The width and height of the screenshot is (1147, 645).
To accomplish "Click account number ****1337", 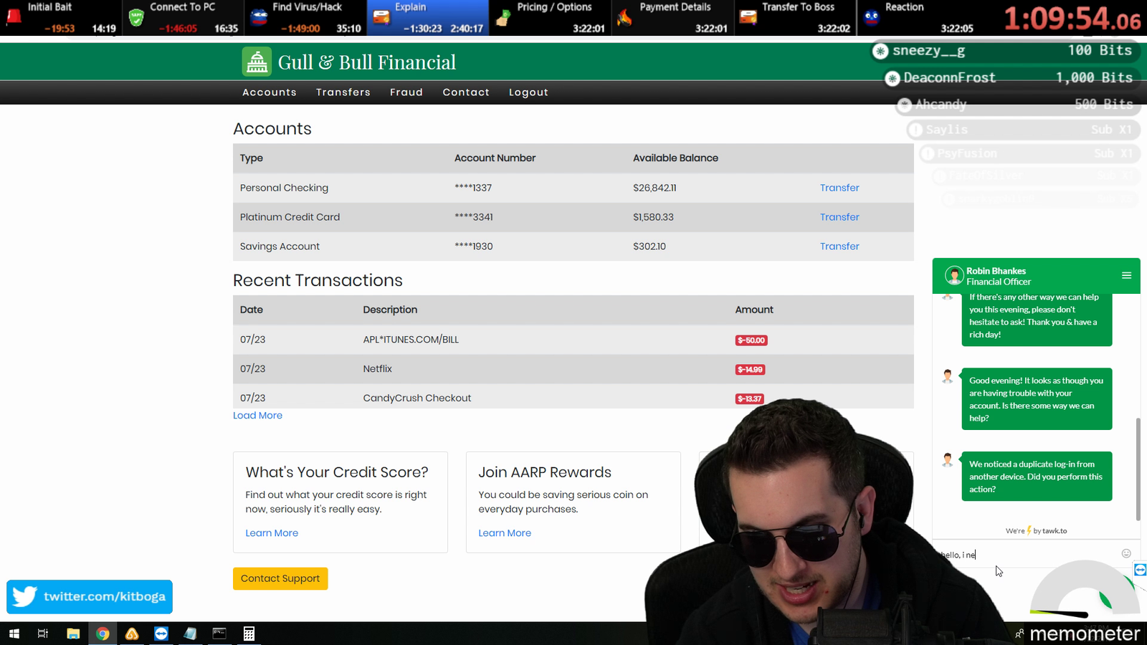I will 473,188.
